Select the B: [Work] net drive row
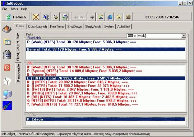Screen dimensions: 194x137 pyautogui.click(x=106, y=67)
